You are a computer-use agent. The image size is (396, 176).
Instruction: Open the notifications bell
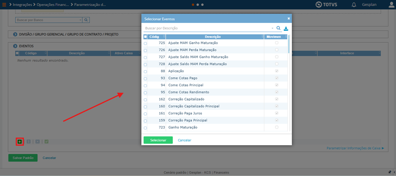pos(354,5)
